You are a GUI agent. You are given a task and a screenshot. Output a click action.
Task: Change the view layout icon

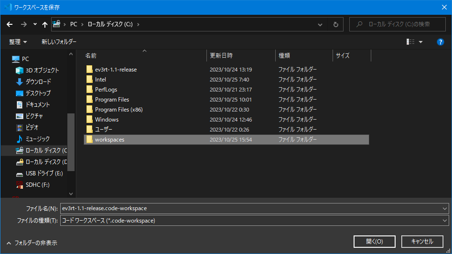410,42
